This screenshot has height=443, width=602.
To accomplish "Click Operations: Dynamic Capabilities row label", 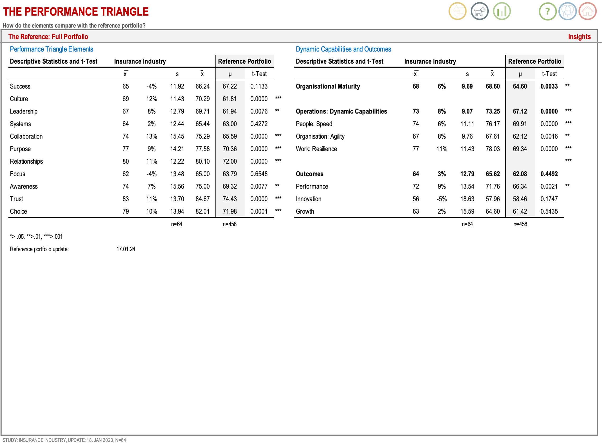I will pos(342,112).
